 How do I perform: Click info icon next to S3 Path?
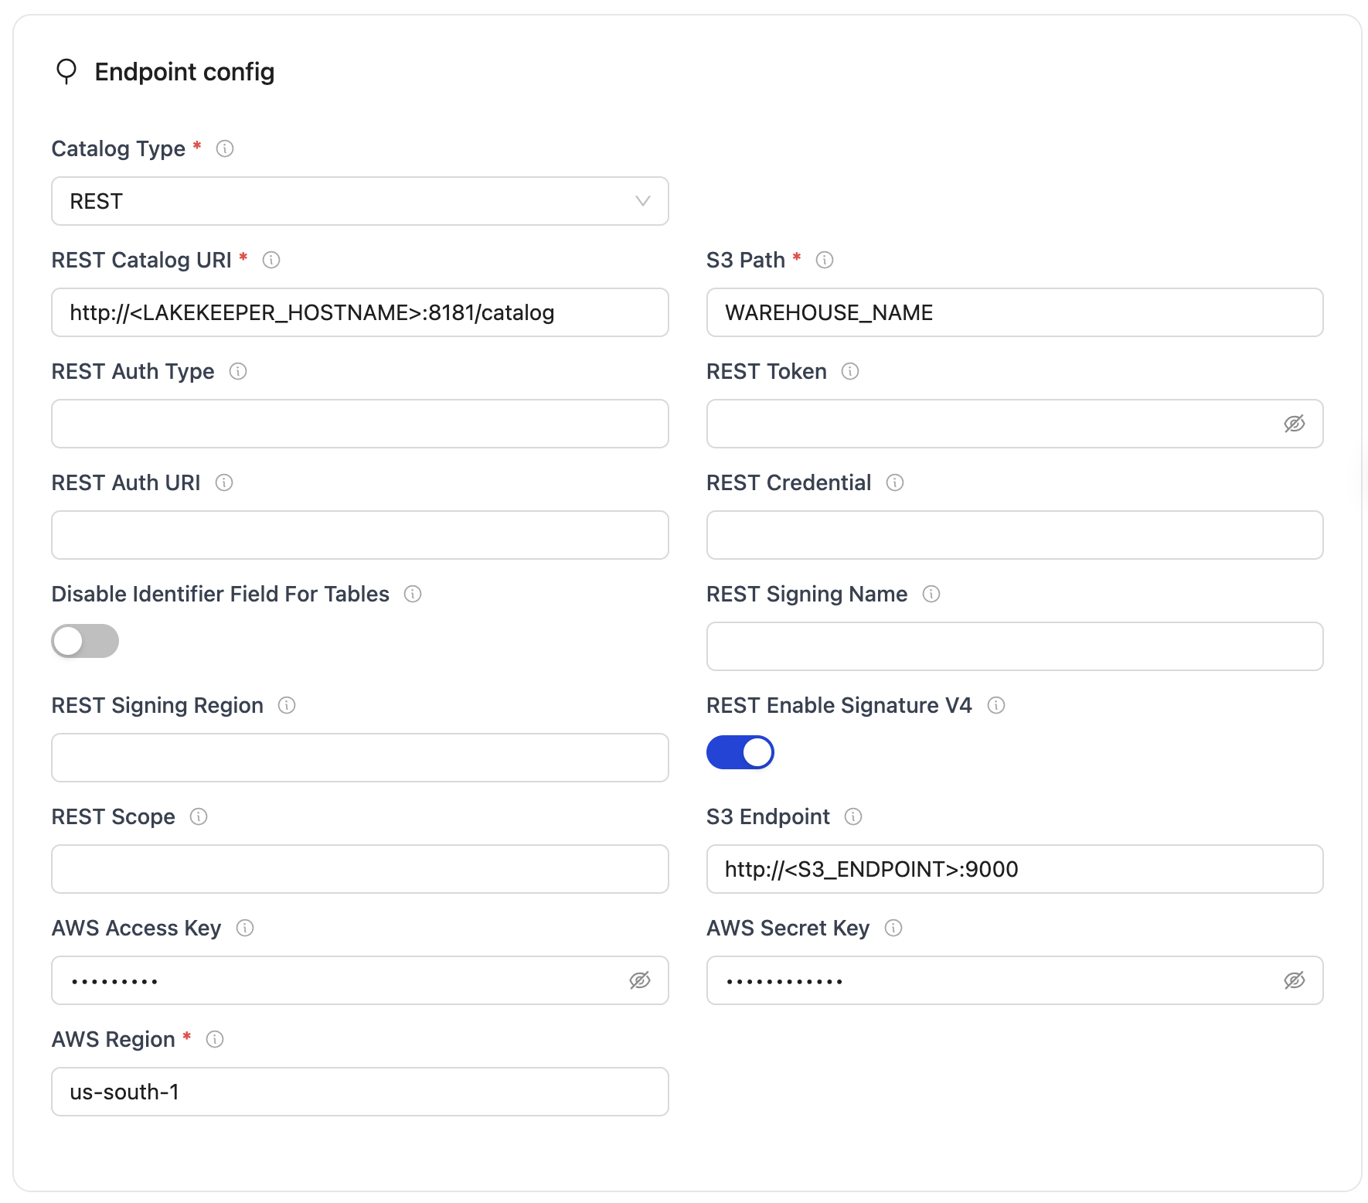pyautogui.click(x=825, y=260)
